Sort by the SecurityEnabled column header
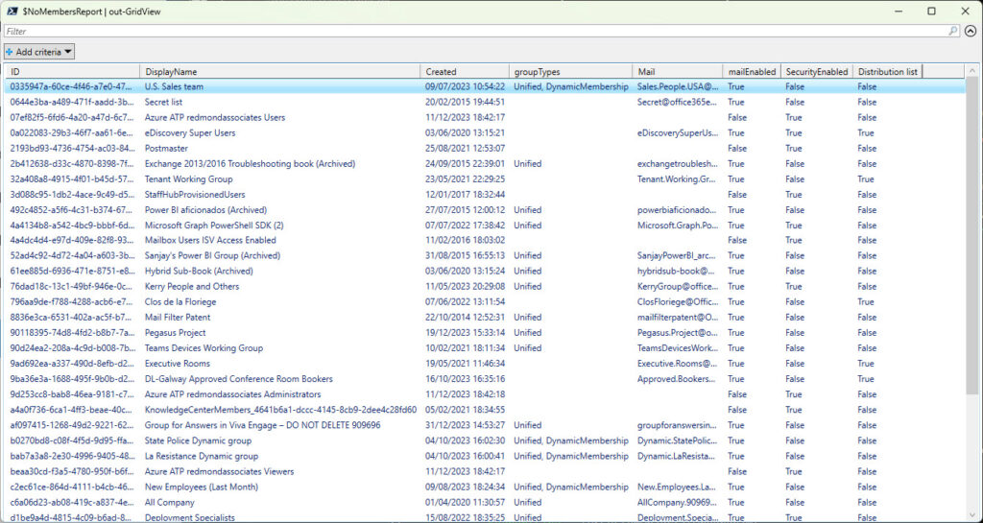983x523 pixels. [x=816, y=72]
